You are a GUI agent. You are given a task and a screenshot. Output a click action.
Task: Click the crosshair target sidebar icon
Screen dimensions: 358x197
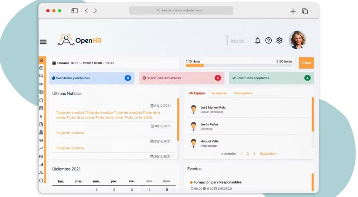tap(41, 180)
